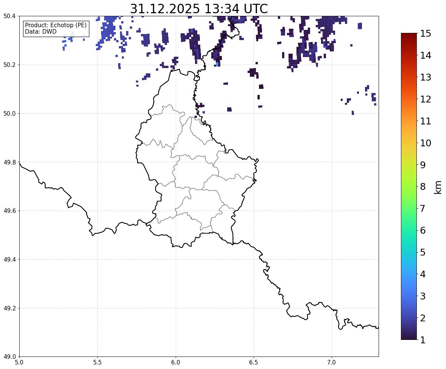Click the colorbar tick label 15

tap(426, 34)
